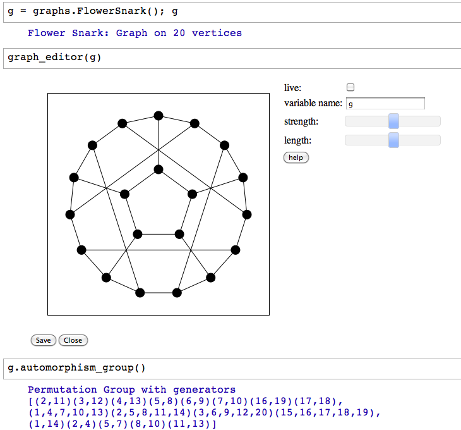461x430 pixels.
Task: Click the variable name input field
Action: coord(385,104)
